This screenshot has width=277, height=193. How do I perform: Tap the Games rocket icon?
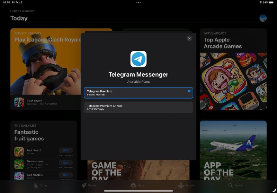(84, 185)
